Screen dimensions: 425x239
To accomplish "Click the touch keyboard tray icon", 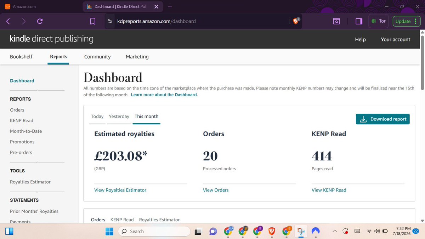I will 357,231.
